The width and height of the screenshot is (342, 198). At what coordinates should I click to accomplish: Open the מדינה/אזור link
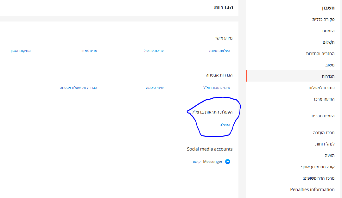pos(89,51)
